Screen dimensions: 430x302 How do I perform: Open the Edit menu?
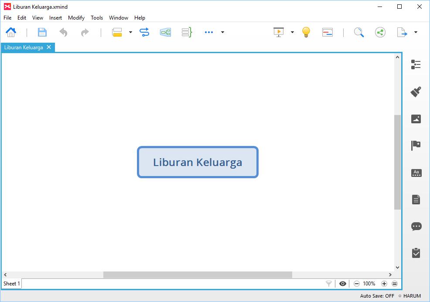pyautogui.click(x=22, y=18)
